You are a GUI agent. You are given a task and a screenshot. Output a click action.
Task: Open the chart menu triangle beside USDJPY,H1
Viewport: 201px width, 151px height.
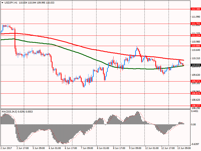[x=2, y=3]
